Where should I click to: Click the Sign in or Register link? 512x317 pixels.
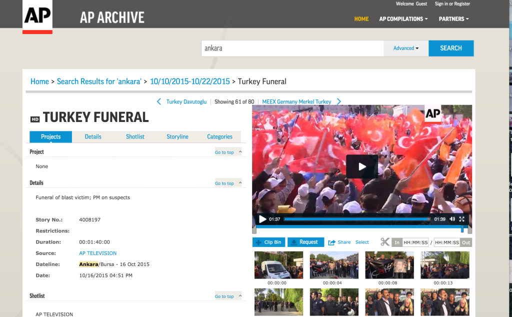pyautogui.click(x=452, y=3)
